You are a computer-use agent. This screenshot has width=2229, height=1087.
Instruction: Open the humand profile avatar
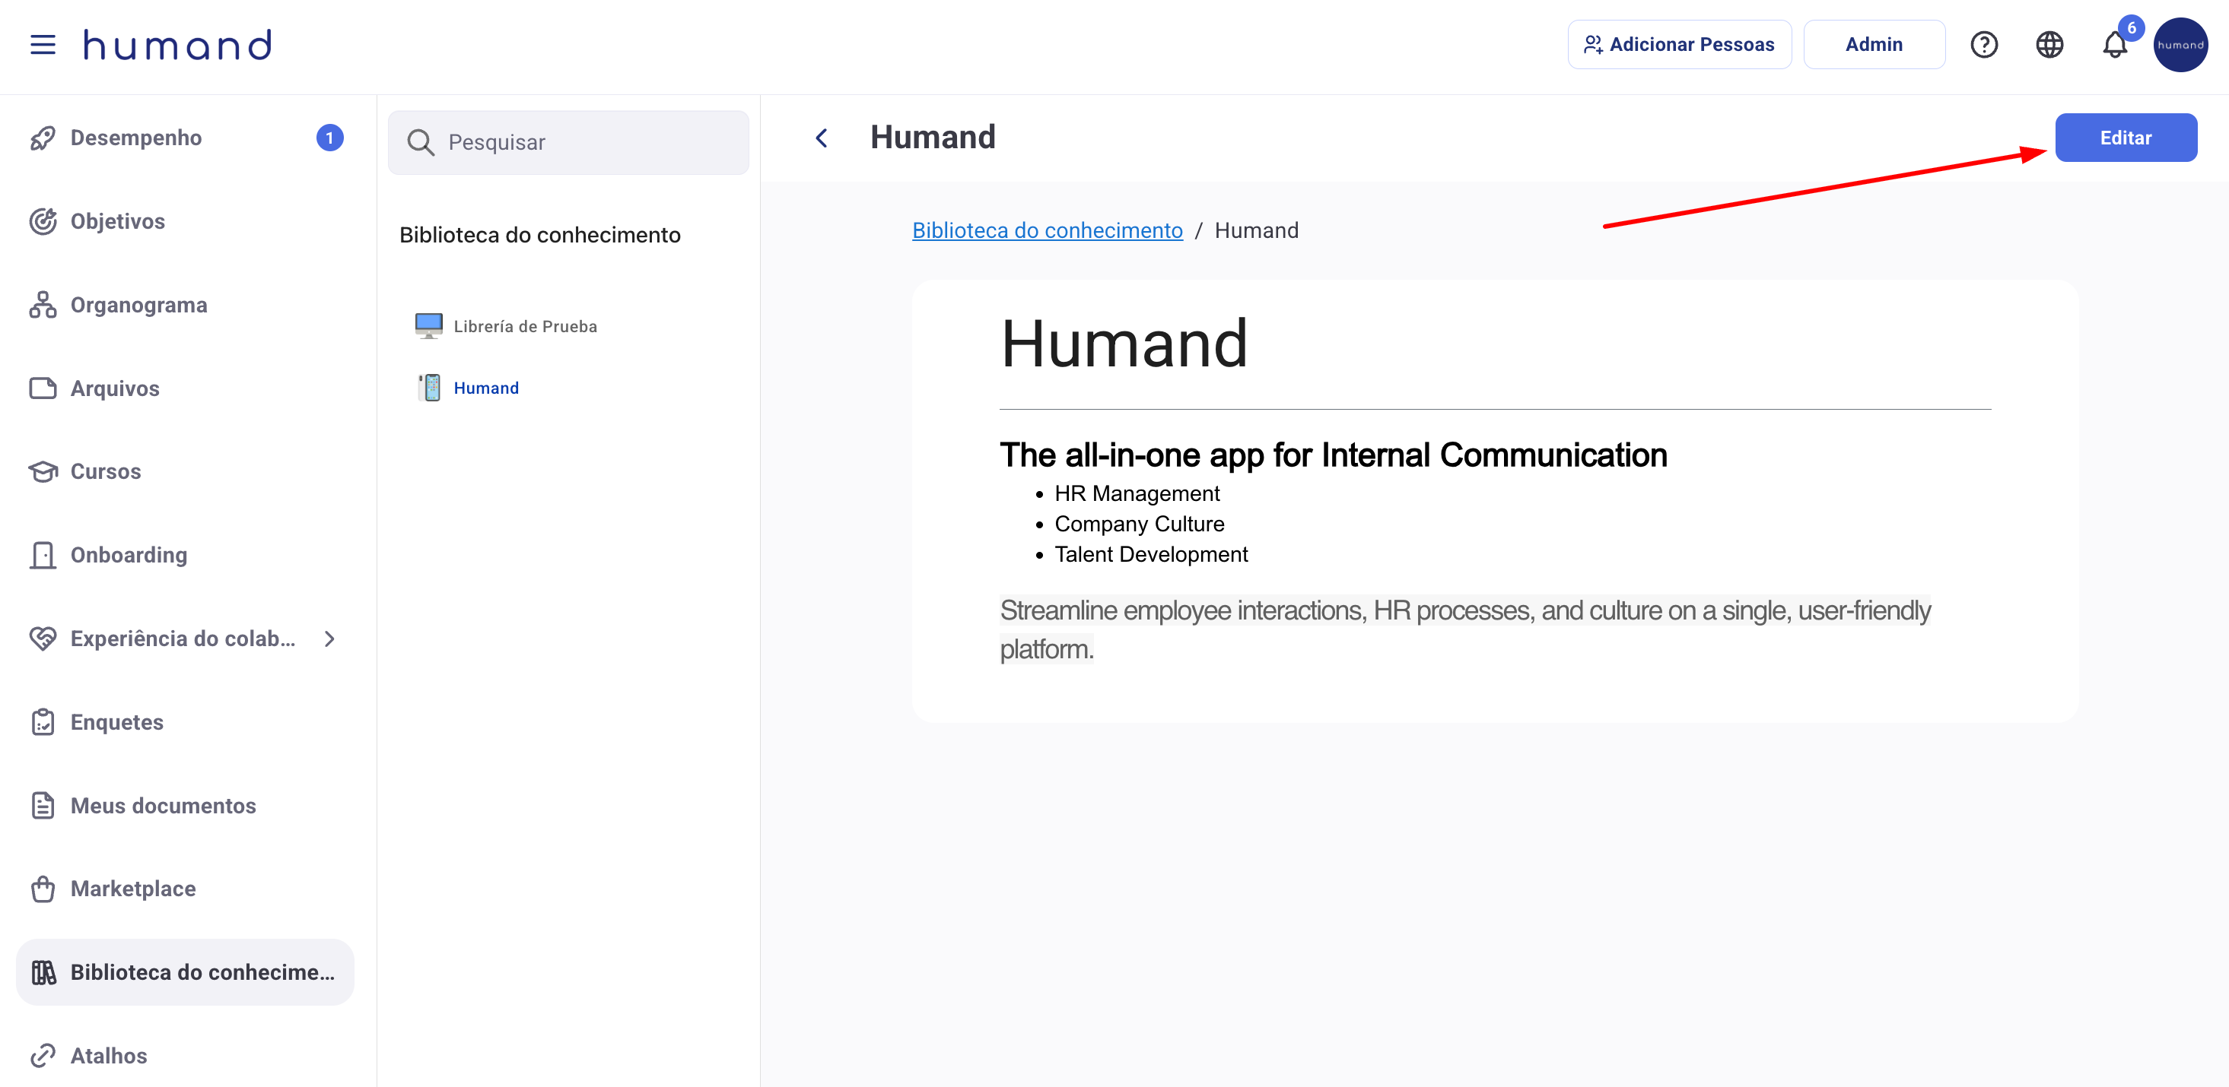tap(2180, 44)
